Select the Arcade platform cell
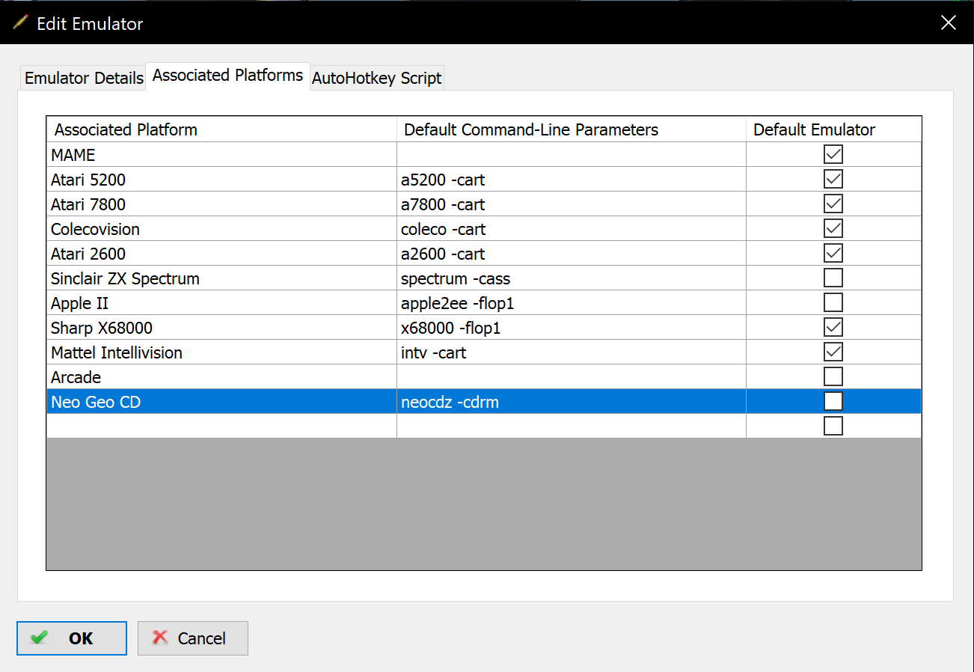Screen dimensions: 974x672 tap(221, 376)
